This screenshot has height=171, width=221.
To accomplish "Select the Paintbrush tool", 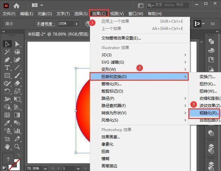I will coord(17,75).
